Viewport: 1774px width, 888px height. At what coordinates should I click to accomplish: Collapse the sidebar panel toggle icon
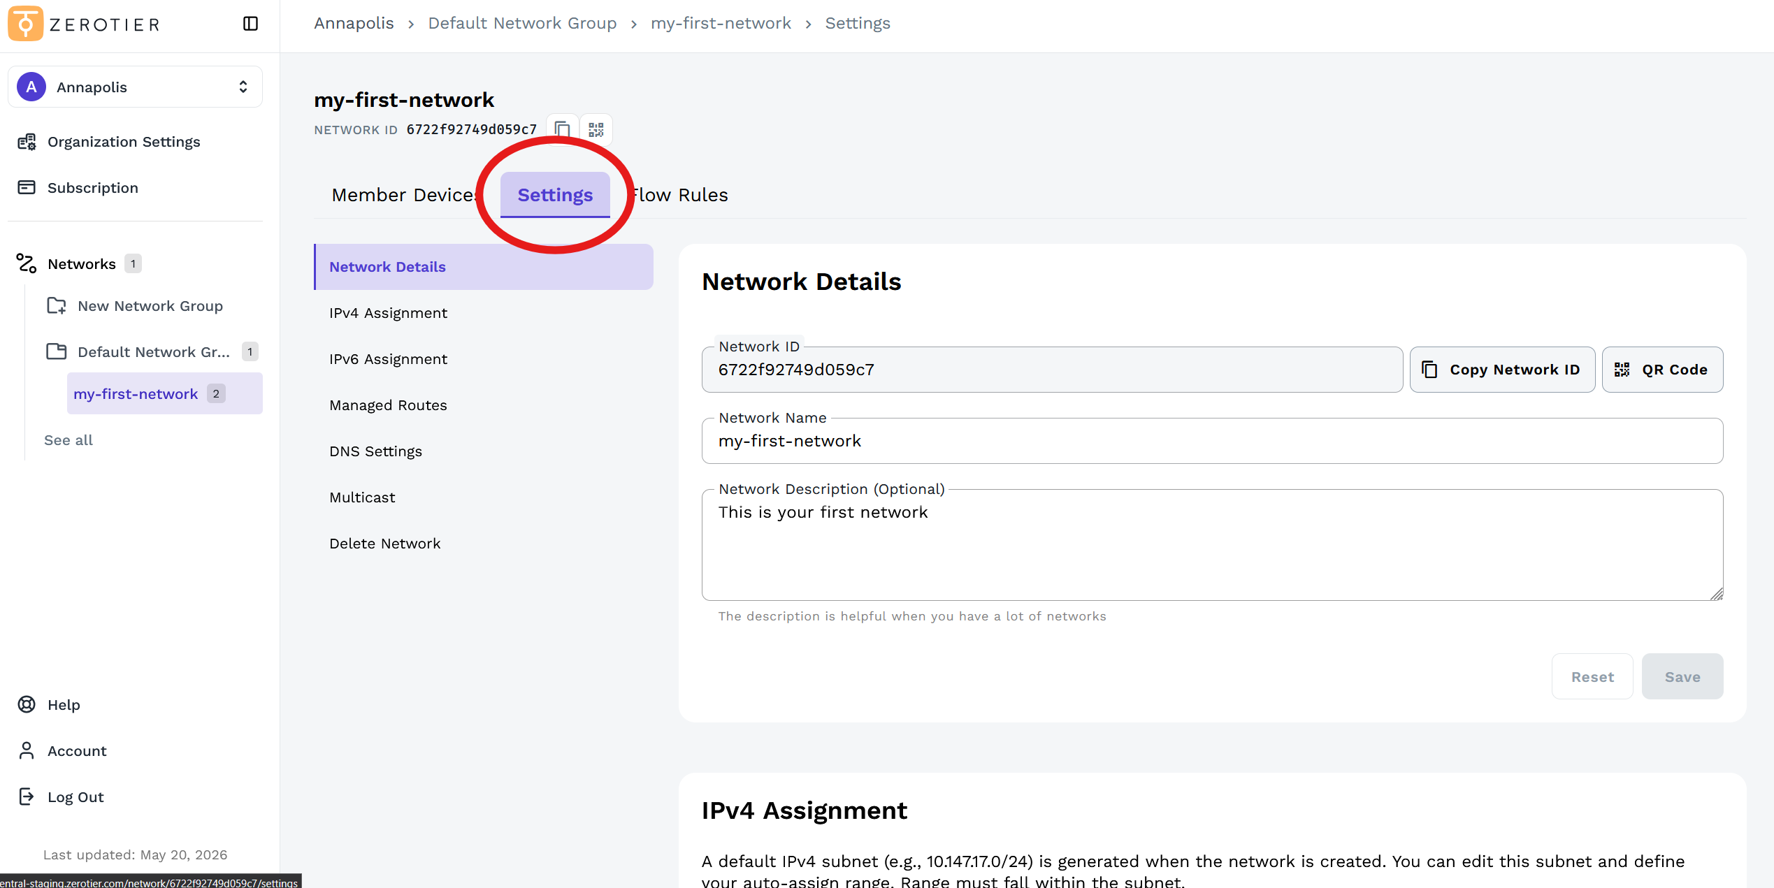click(x=250, y=24)
